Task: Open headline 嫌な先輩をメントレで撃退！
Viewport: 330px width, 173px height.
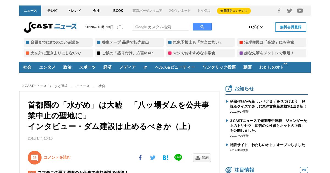Action: click(x=272, y=53)
